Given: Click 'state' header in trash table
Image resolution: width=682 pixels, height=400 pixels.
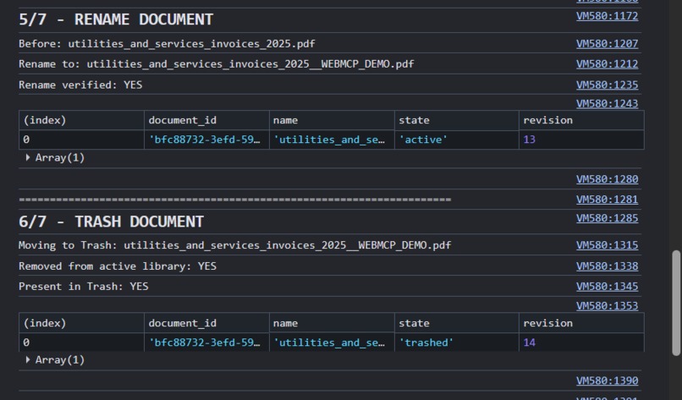Looking at the screenshot, I should (456, 323).
